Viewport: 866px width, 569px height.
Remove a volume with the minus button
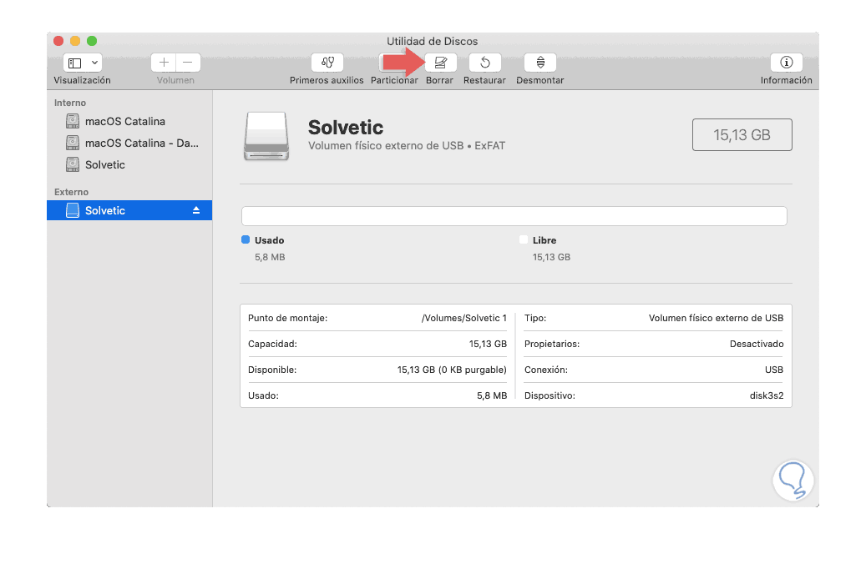[188, 63]
